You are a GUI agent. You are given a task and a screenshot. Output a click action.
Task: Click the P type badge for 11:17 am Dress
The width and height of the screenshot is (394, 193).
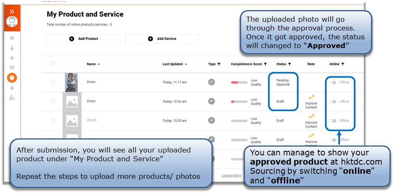(211, 82)
